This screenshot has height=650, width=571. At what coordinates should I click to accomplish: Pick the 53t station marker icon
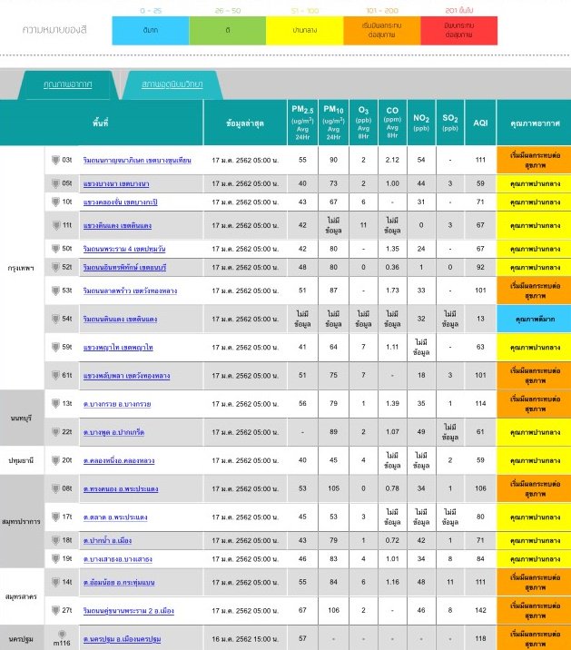[x=55, y=291]
